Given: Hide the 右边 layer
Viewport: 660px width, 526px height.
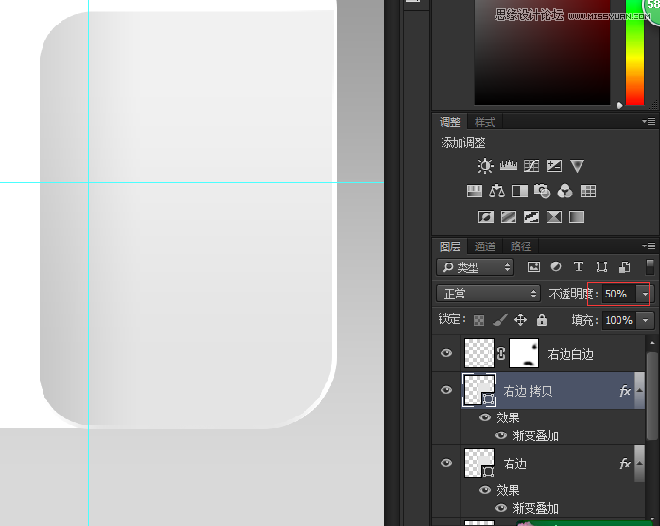Looking at the screenshot, I should pos(446,463).
